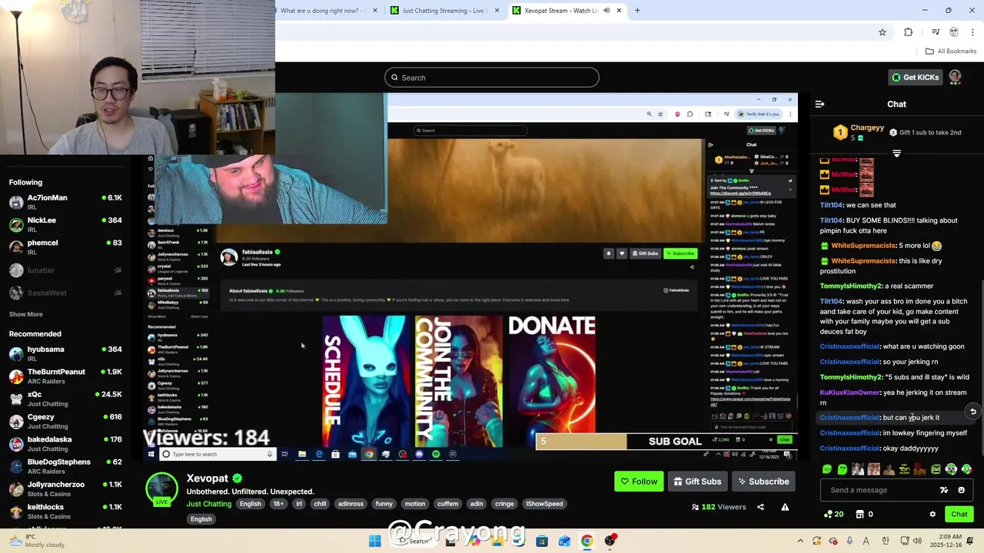Open Ac7ionMan channel in Following
The height and width of the screenshot is (553, 984).
[x=65, y=203]
